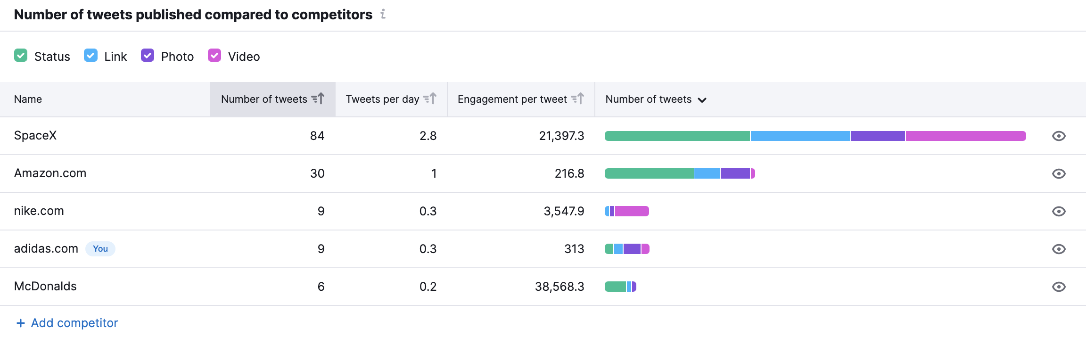Click the plus icon for Add competitor
Viewport: 1086px width, 345px height.
point(21,323)
